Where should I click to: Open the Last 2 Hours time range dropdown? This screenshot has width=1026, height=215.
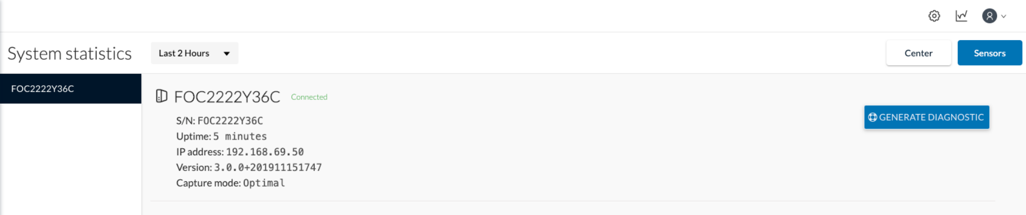(194, 53)
